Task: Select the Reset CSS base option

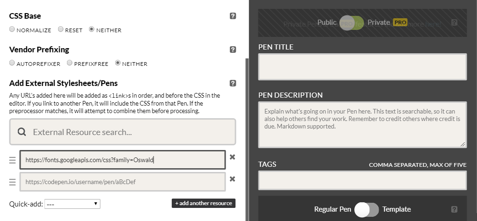Action: 61,29
